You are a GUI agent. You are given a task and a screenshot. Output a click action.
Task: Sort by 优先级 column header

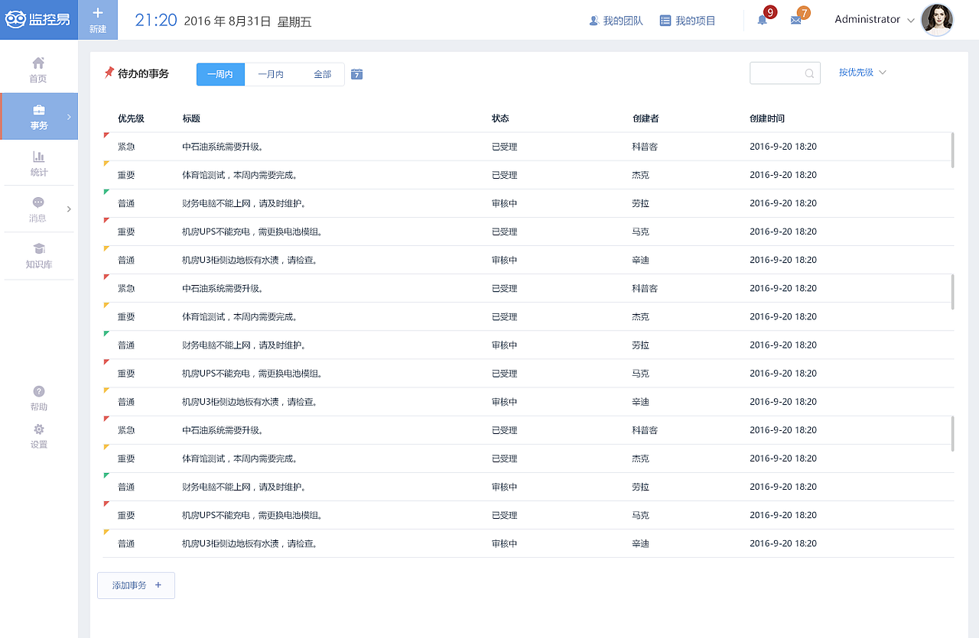(131, 118)
